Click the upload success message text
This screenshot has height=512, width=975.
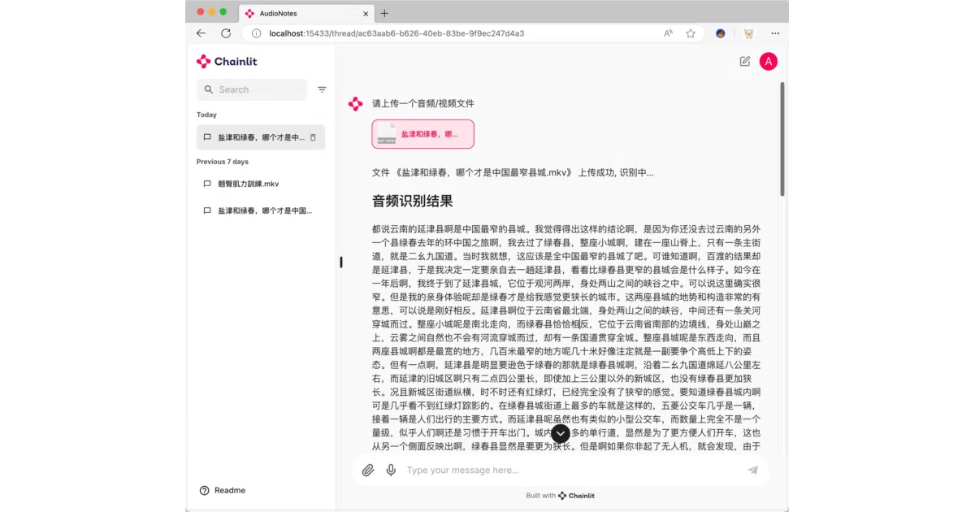513,172
